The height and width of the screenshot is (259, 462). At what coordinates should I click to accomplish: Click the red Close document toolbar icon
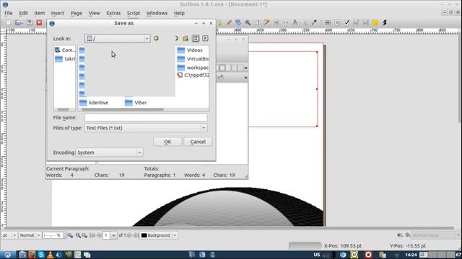pos(39,22)
